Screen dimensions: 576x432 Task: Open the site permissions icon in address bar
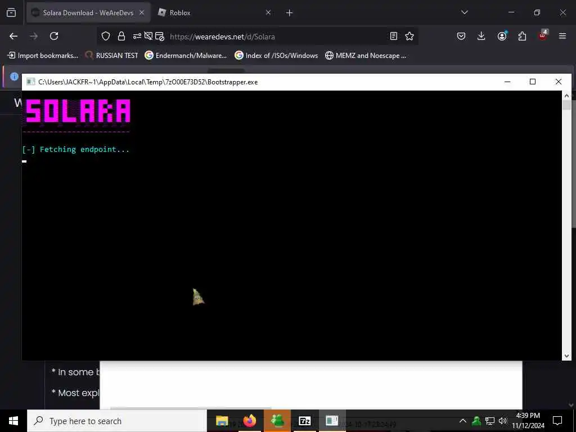pos(137,36)
